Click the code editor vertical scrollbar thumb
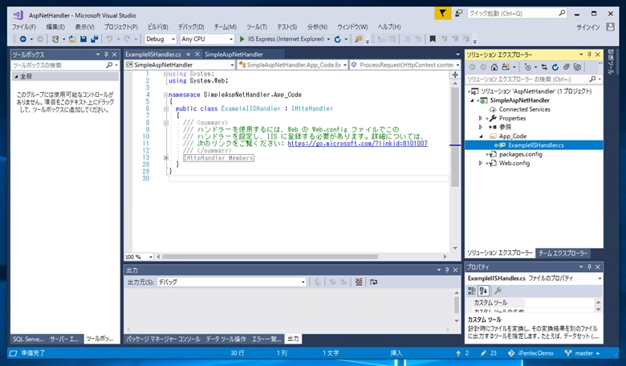The height and width of the screenshot is (366, 626). click(x=455, y=137)
